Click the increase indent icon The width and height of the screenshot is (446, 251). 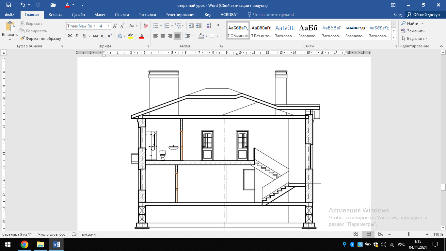coord(199,26)
